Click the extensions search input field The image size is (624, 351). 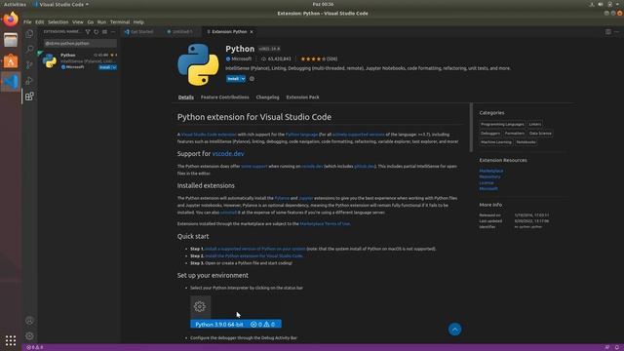coord(80,43)
